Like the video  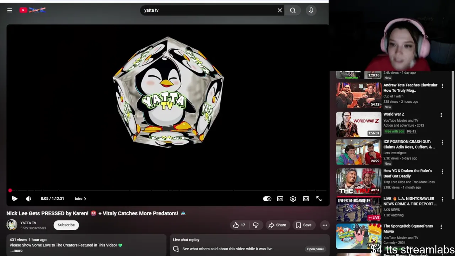coord(239,225)
